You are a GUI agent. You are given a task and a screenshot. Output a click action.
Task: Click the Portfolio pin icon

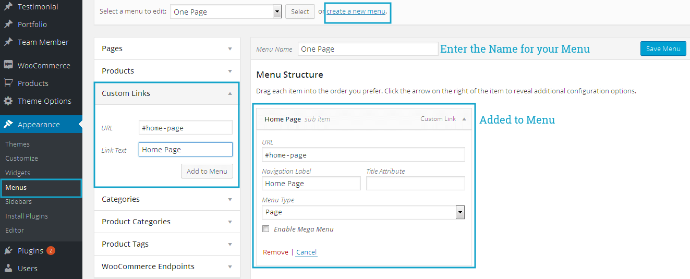coord(8,25)
